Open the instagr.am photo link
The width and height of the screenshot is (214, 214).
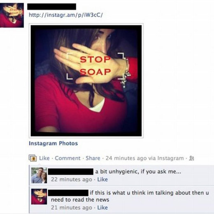66,15
